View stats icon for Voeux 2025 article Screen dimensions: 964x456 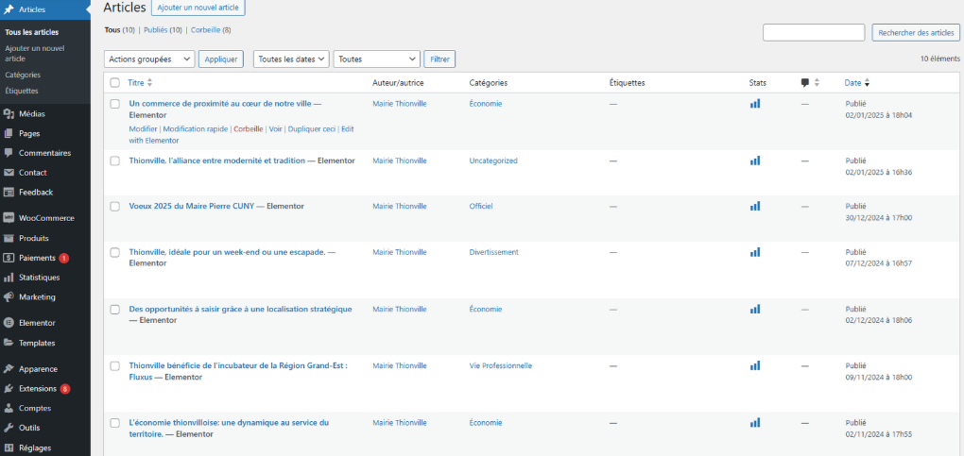[755, 206]
